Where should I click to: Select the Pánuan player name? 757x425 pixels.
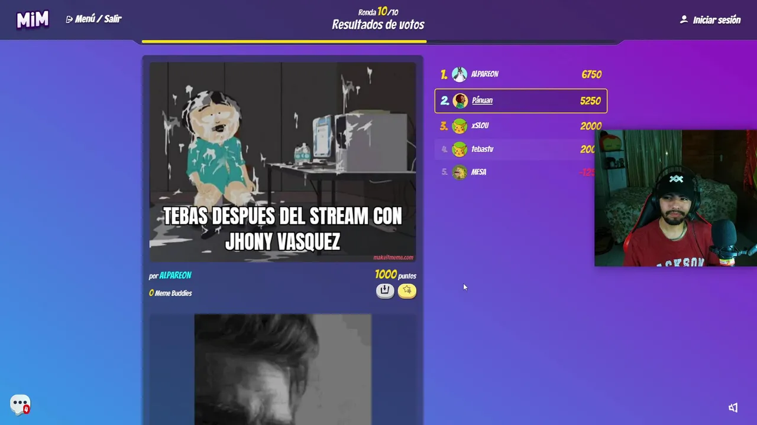point(482,100)
